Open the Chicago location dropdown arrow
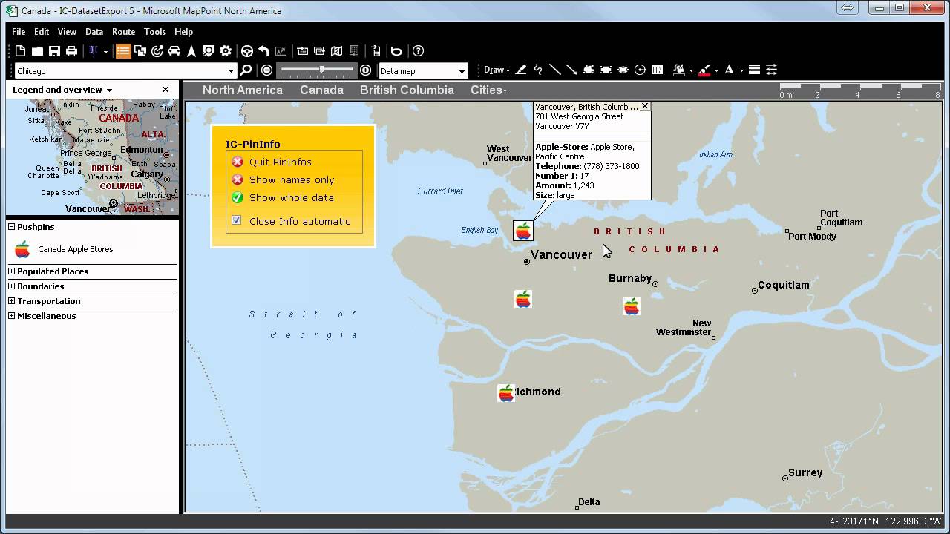Viewport: 950px width, 534px height. tap(231, 71)
